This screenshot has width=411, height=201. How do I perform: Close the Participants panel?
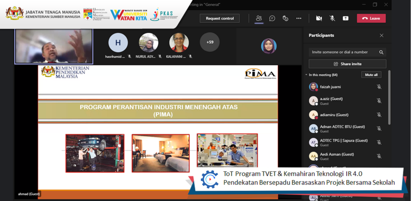point(381,35)
